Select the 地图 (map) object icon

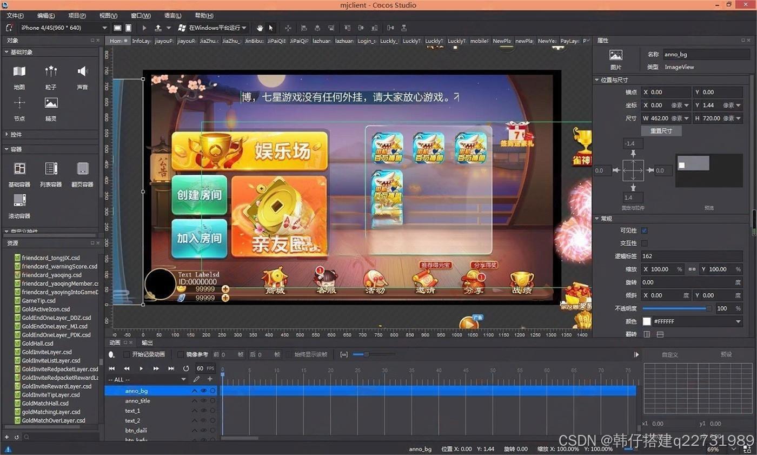pyautogui.click(x=19, y=71)
